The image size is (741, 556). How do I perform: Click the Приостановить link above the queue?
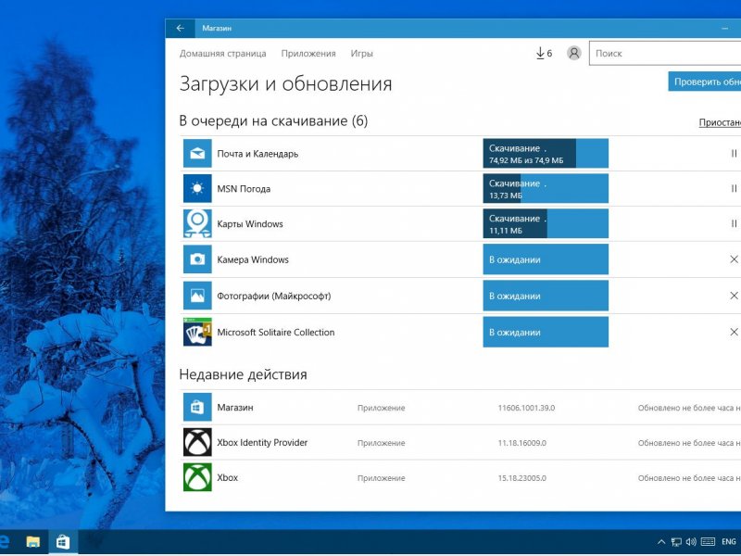[720, 122]
